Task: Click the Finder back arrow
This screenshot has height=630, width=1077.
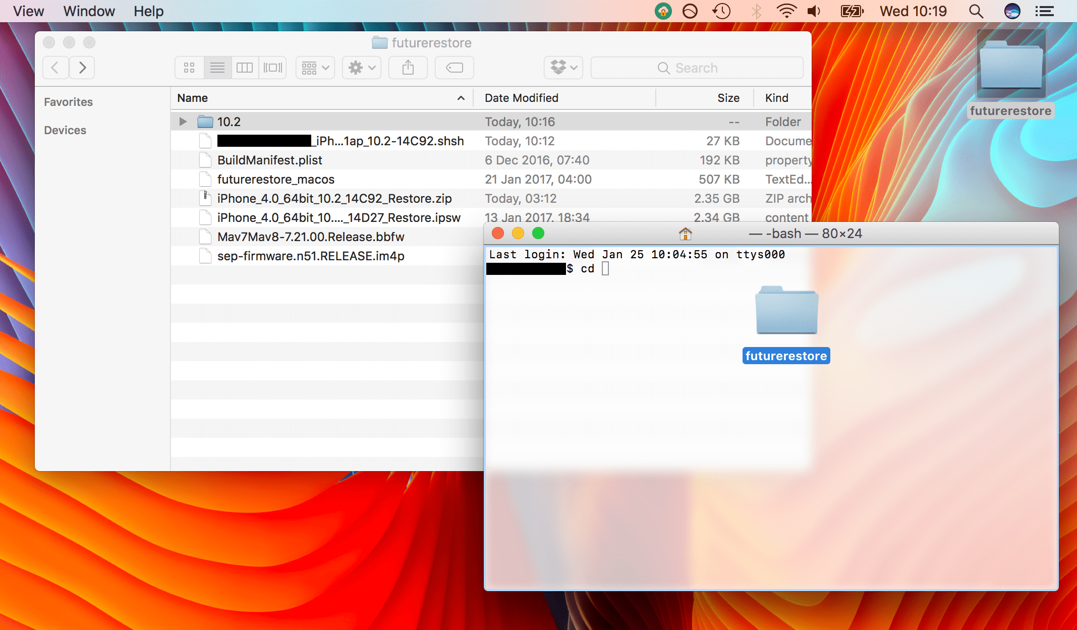Action: [55, 68]
